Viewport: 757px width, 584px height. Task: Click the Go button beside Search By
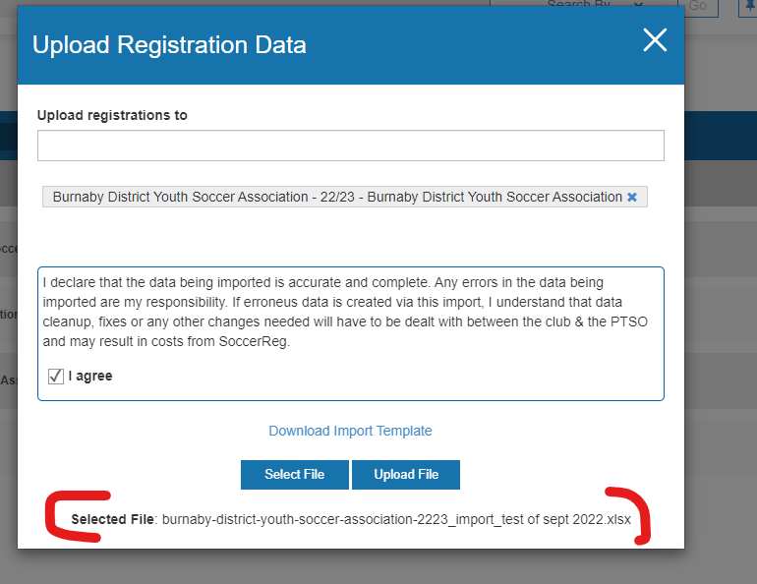697,6
